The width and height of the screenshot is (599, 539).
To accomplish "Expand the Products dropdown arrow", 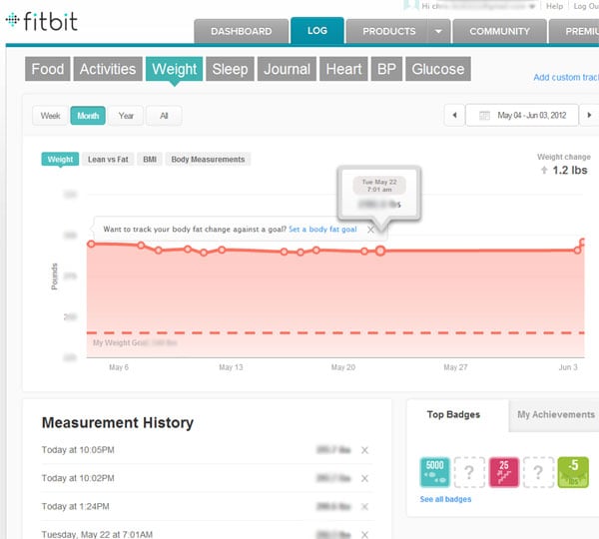I will click(x=438, y=31).
